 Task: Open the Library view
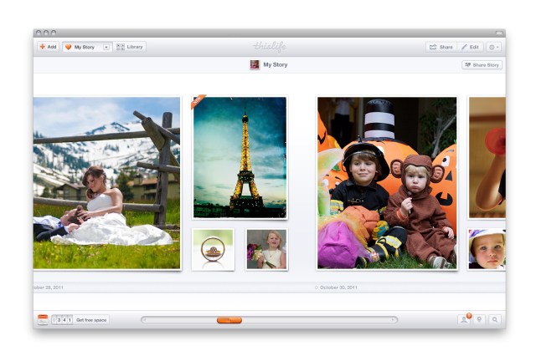click(x=130, y=47)
